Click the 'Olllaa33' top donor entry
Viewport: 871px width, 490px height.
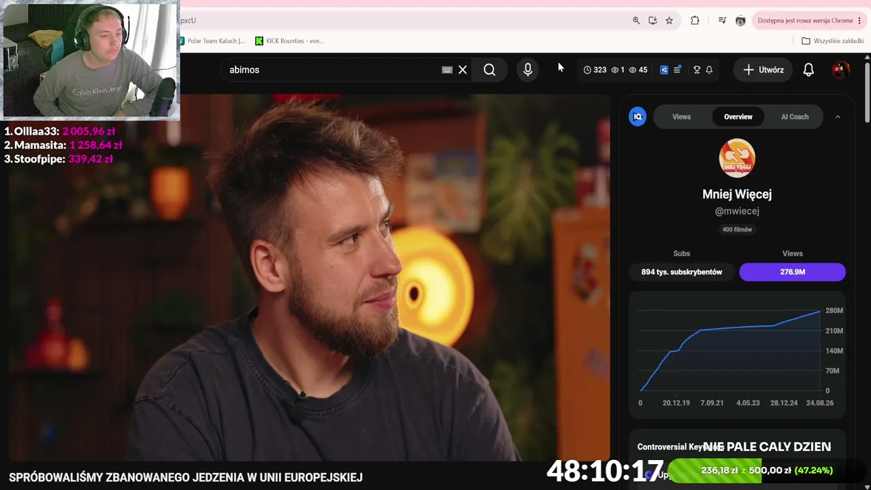(x=59, y=131)
